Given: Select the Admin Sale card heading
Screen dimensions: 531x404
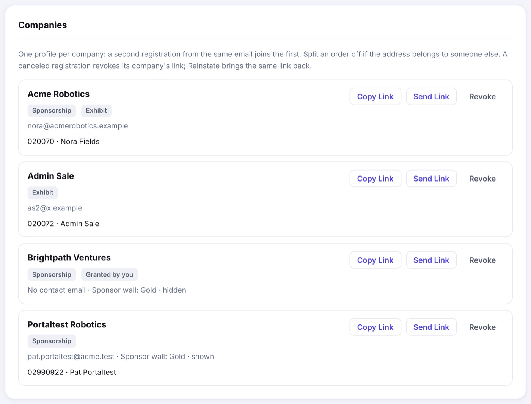Looking at the screenshot, I should point(51,176).
